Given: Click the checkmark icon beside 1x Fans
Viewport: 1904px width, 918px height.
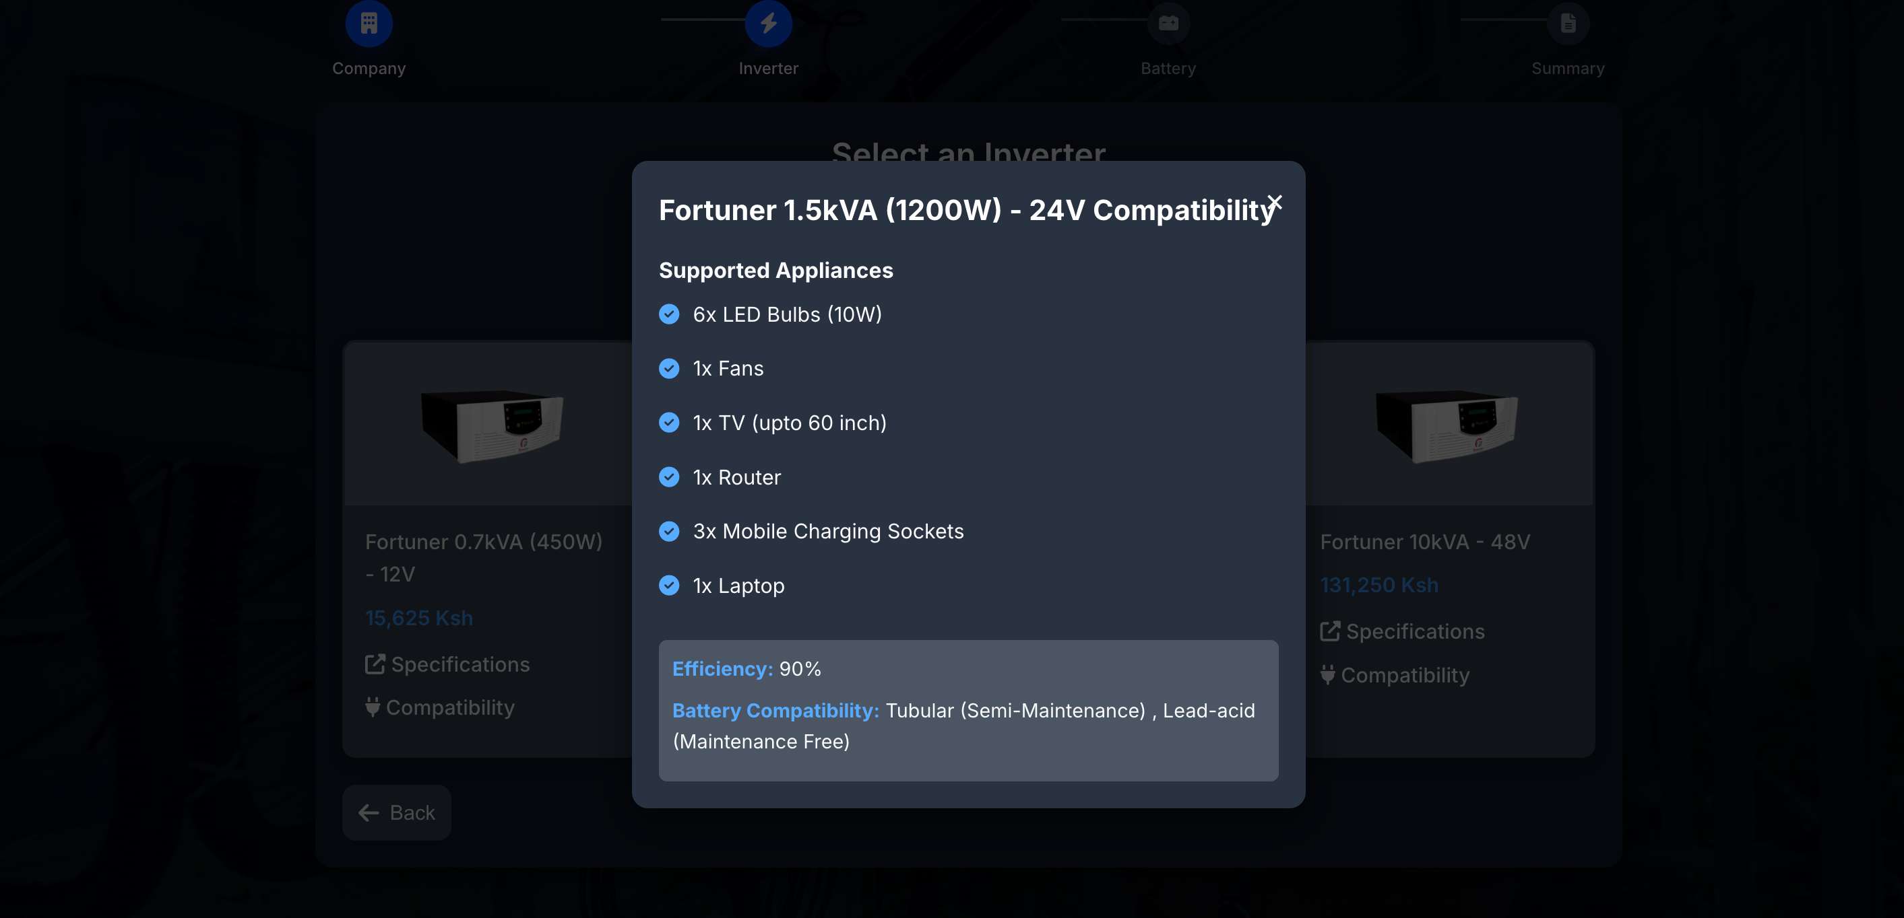Looking at the screenshot, I should click(669, 369).
